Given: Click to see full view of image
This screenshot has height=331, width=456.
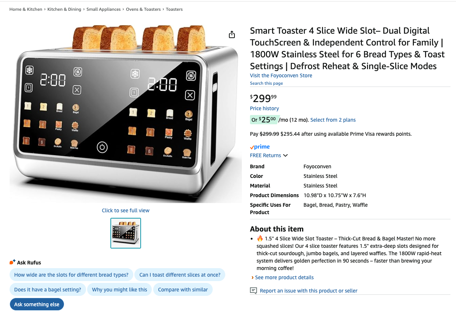Looking at the screenshot, I should click(126, 210).
